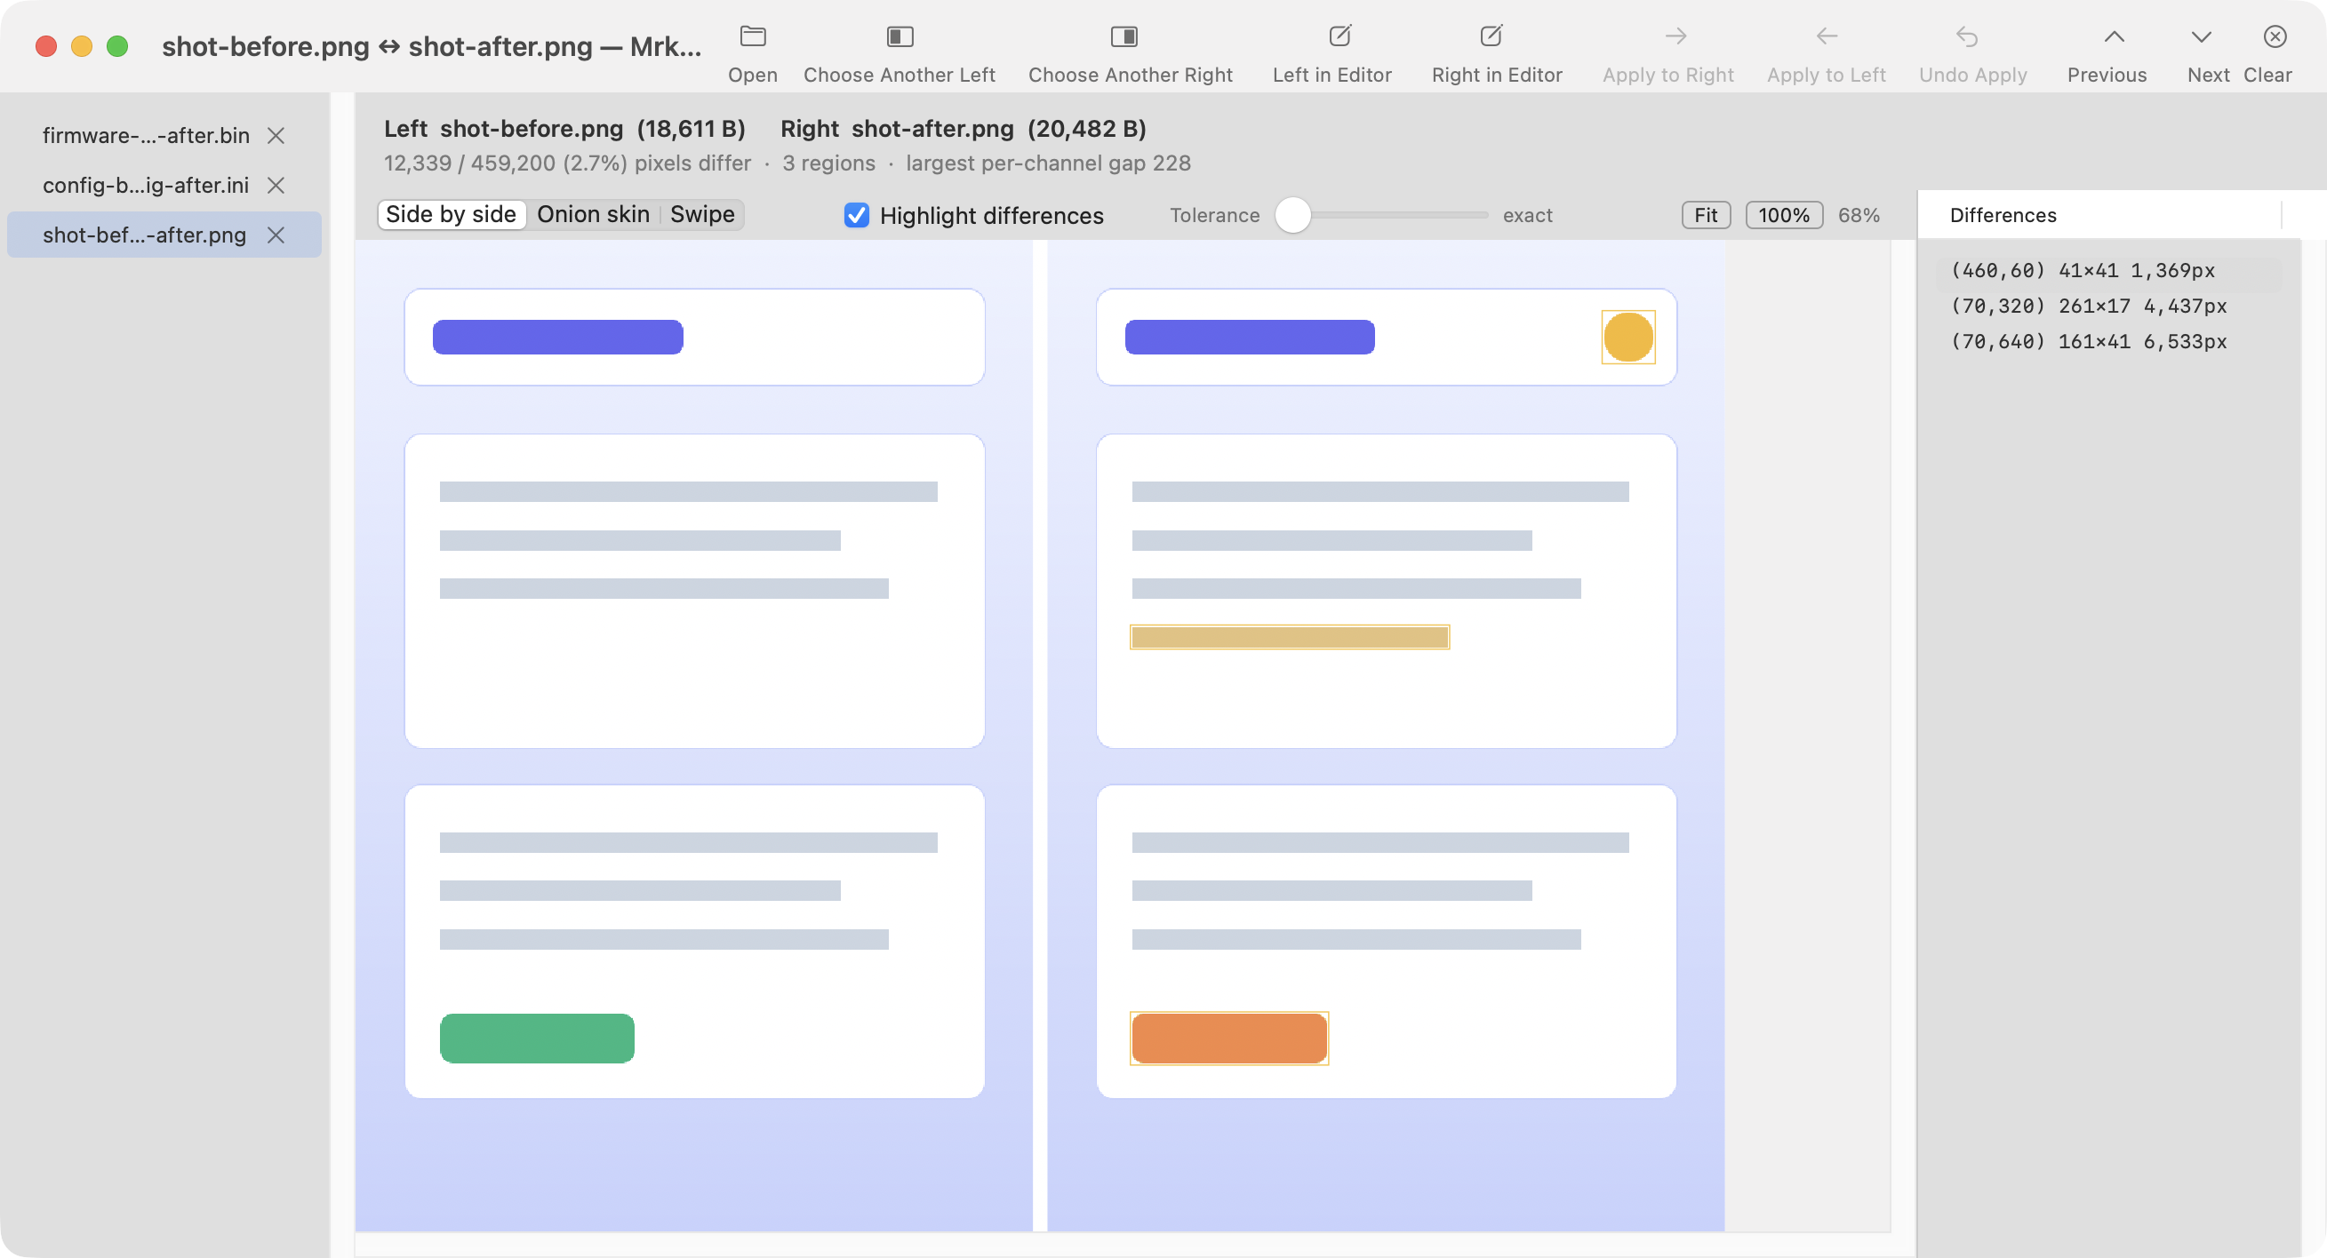Image resolution: width=2327 pixels, height=1258 pixels.
Task: Go to Previous difference
Action: click(x=2114, y=37)
